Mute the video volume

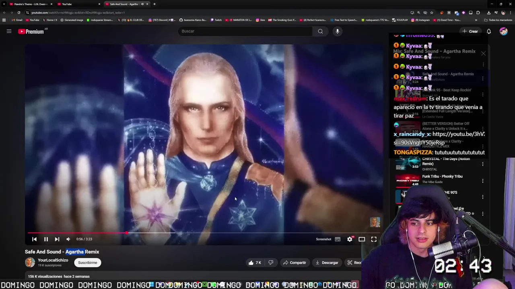coord(68,239)
